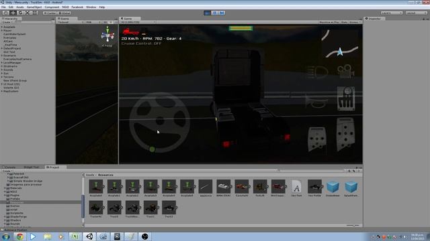Select the Rotate tool in the toolbar

click(20, 13)
